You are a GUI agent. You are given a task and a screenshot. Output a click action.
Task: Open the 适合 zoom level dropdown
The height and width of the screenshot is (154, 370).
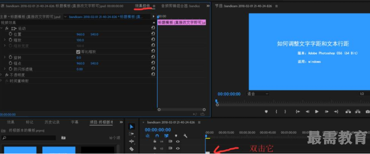pyautogui.click(x=258, y=94)
